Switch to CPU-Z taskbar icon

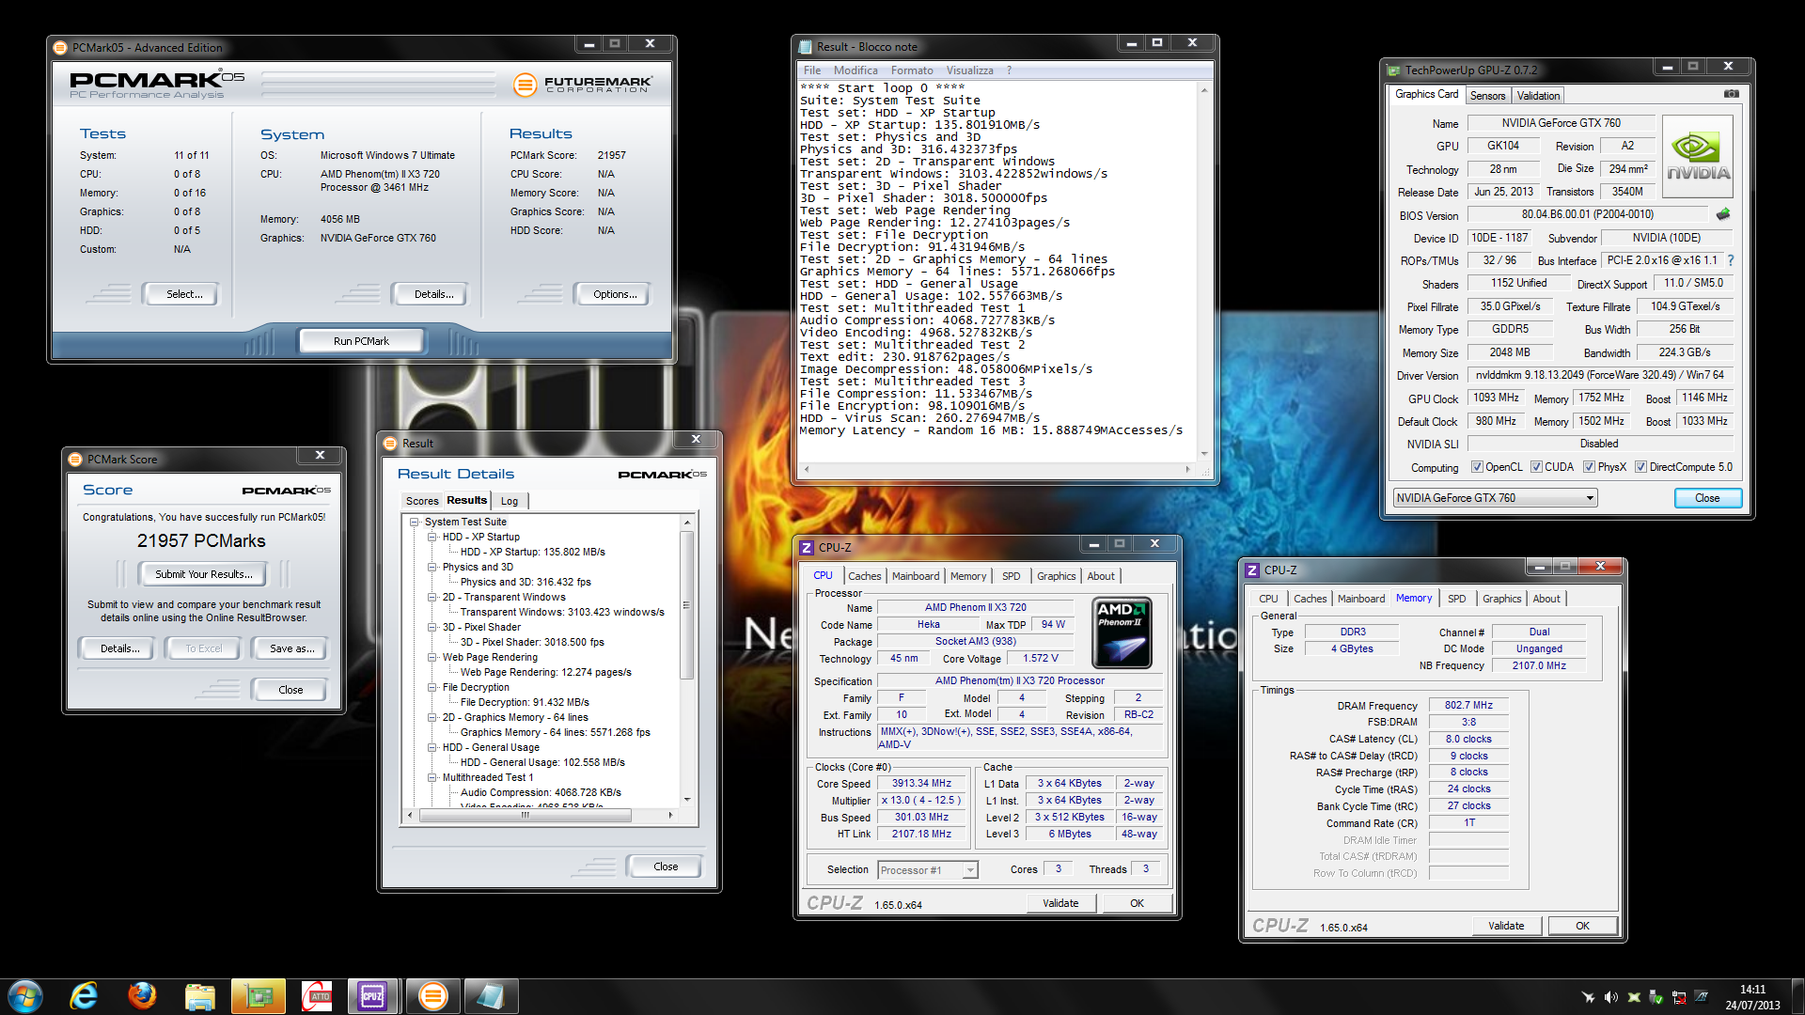coord(372,996)
